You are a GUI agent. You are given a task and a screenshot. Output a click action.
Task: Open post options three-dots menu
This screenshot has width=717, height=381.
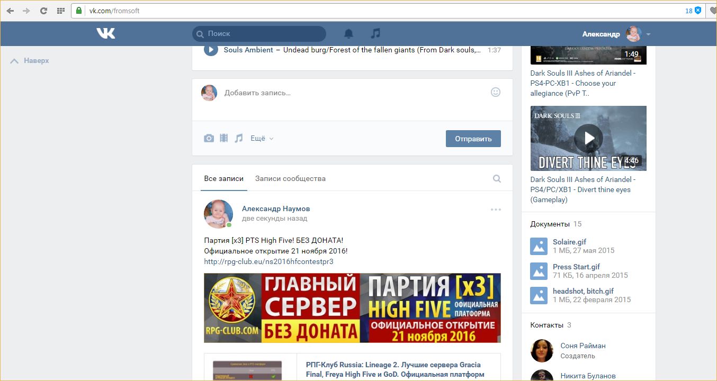[496, 210]
